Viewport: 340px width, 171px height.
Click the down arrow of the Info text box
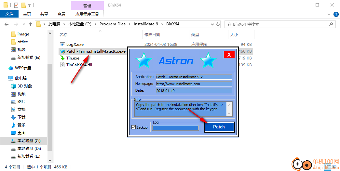(229, 113)
